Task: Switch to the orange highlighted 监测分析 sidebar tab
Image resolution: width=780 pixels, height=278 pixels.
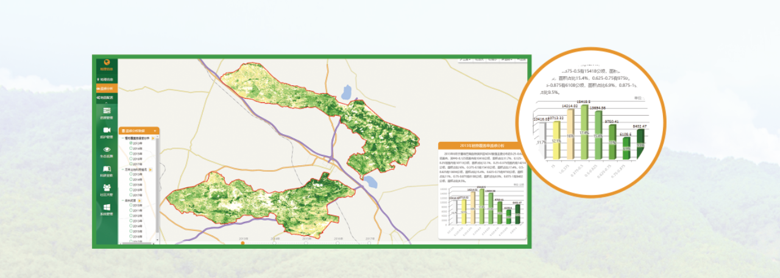Action: (105, 88)
